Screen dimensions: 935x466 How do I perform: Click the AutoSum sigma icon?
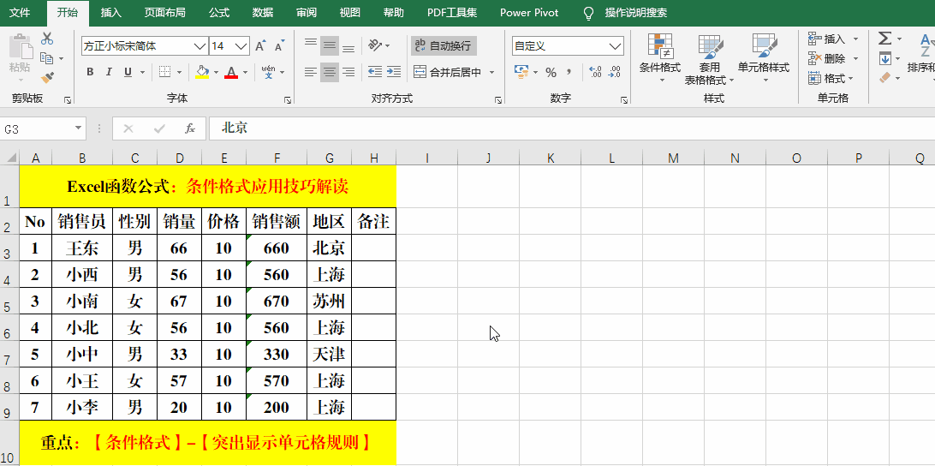click(885, 39)
